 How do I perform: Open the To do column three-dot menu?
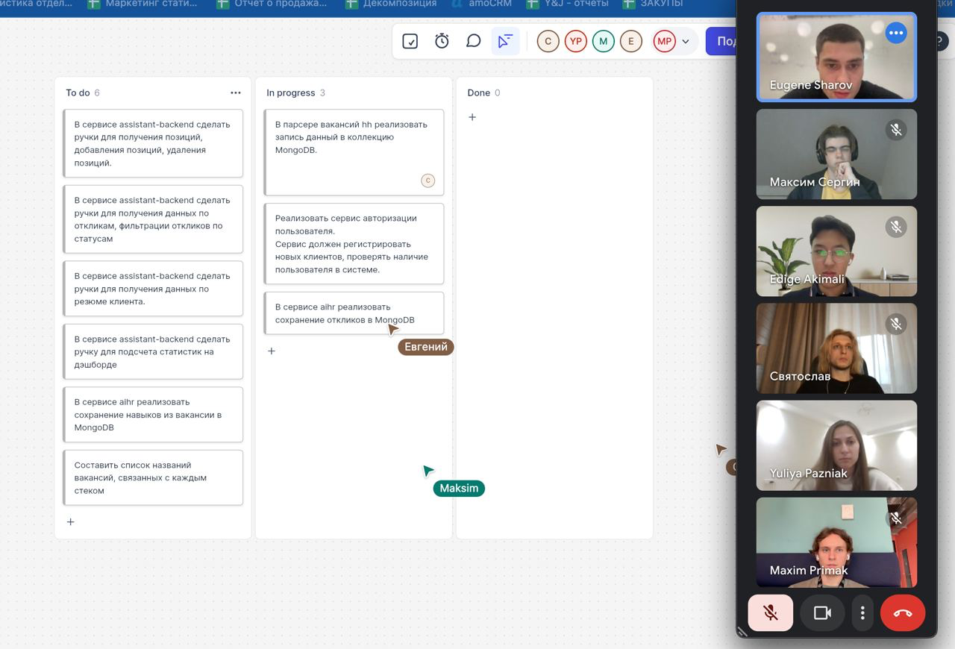tap(236, 93)
